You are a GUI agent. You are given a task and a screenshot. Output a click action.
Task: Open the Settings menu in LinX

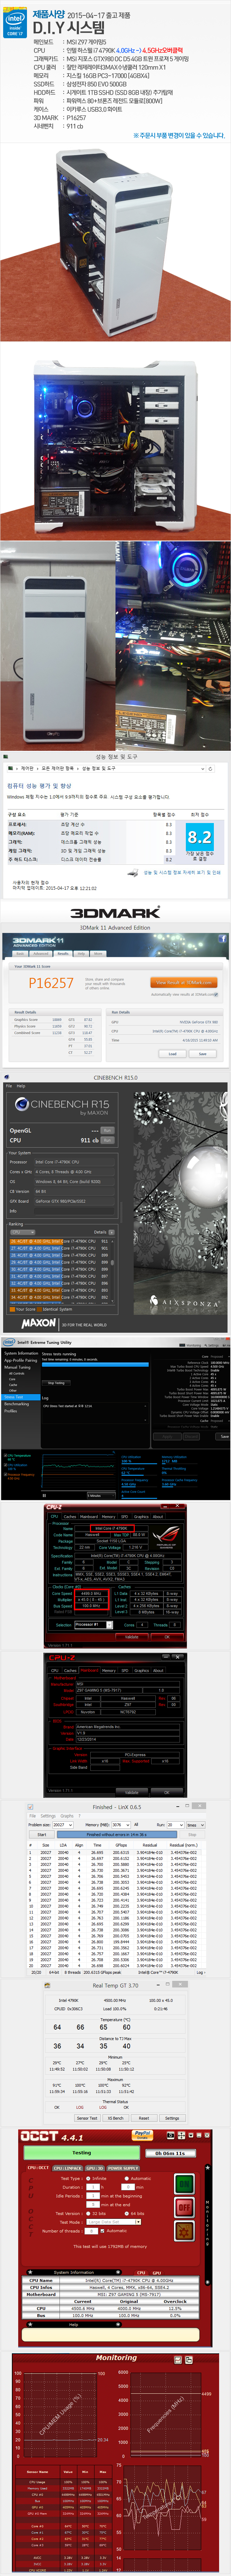pos(48,1816)
